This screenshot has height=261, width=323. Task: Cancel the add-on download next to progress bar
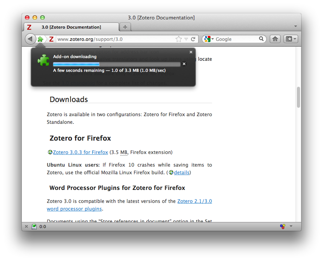[x=184, y=64]
